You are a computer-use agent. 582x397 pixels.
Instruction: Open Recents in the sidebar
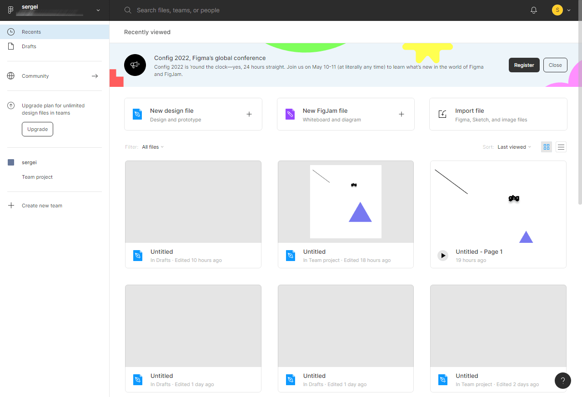coord(55,32)
